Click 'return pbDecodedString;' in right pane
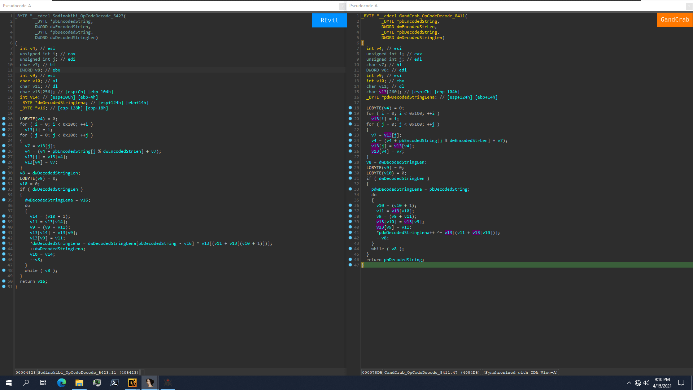This screenshot has height=390, width=693. coord(395,260)
